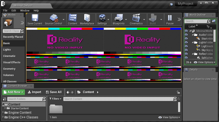This screenshot has width=219, height=122.
Task: Click the Add New button
Action: pyautogui.click(x=13, y=92)
